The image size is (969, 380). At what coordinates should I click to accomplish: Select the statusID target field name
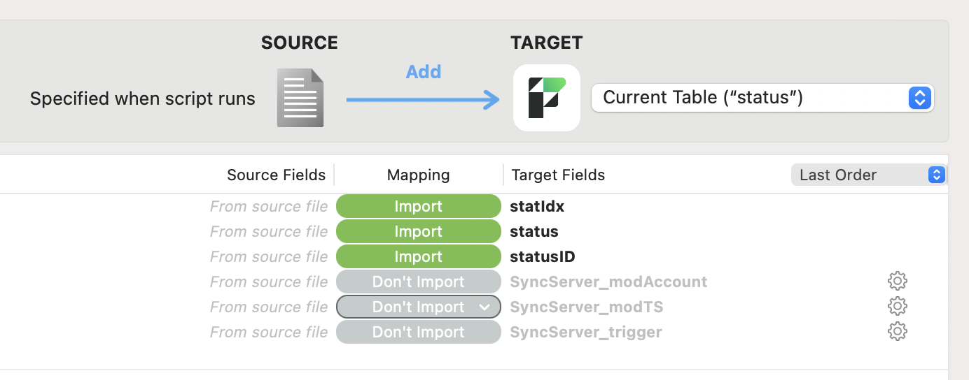(543, 257)
